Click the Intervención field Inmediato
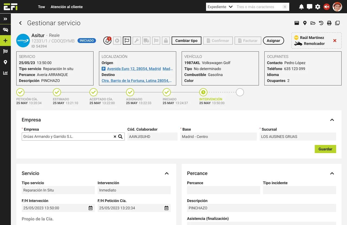The width and height of the screenshot is (347, 225). pyautogui.click(x=134, y=190)
